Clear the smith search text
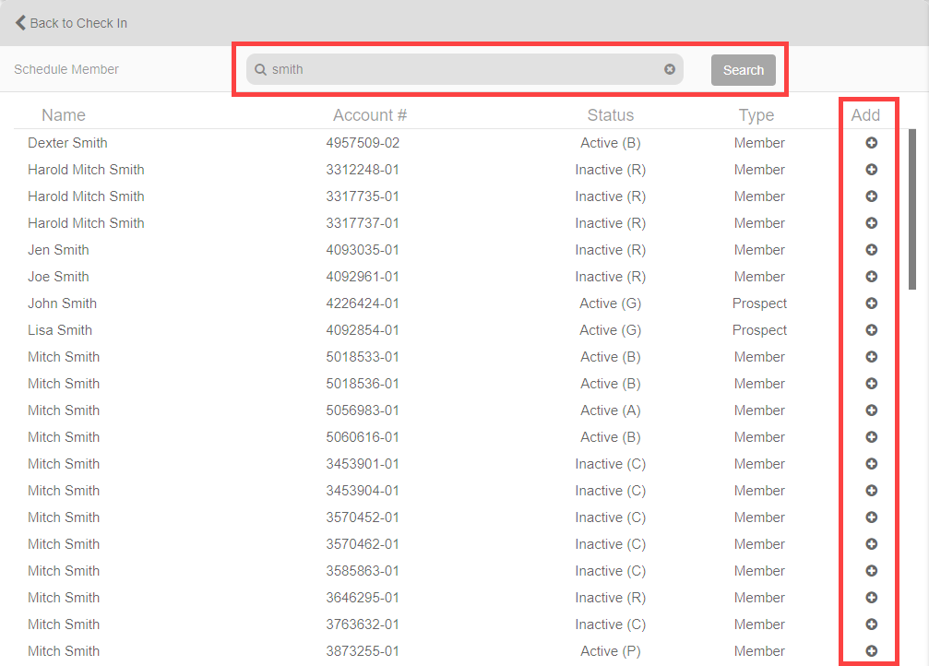 [670, 69]
